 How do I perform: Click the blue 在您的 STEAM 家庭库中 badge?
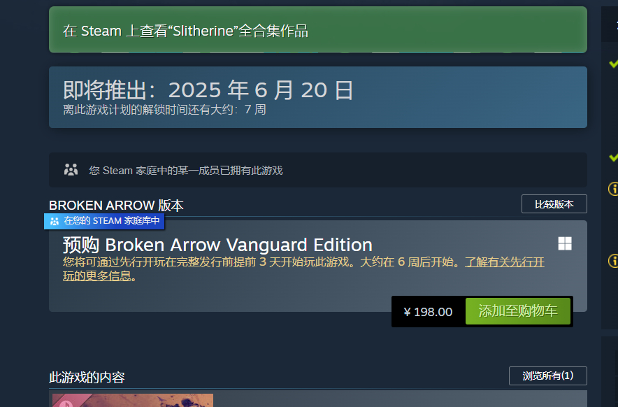(104, 221)
